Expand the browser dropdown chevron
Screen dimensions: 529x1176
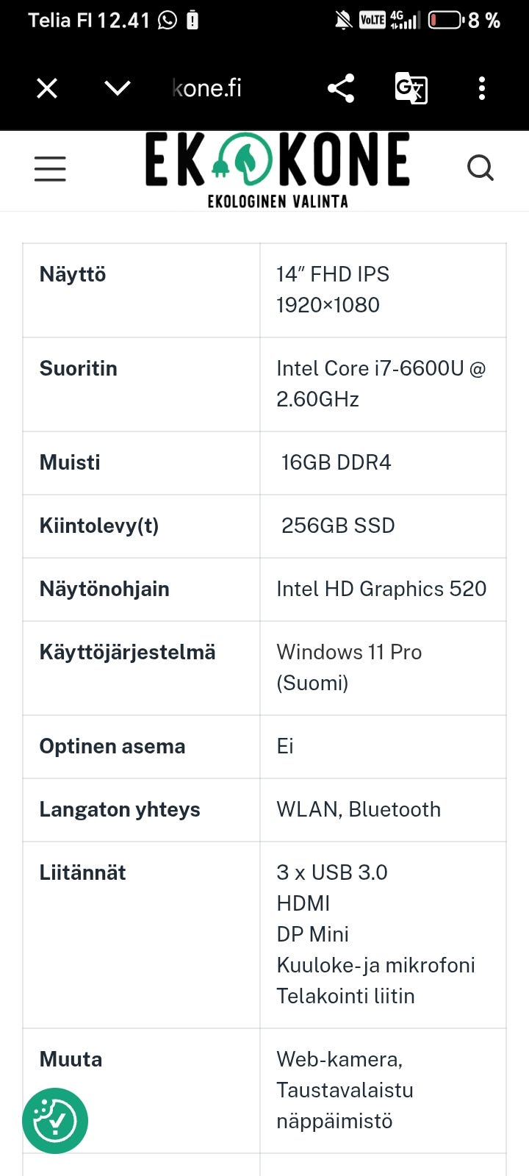tap(118, 89)
